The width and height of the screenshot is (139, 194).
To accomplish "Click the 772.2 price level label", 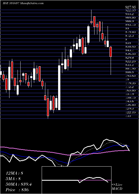I will click(130, 87).
